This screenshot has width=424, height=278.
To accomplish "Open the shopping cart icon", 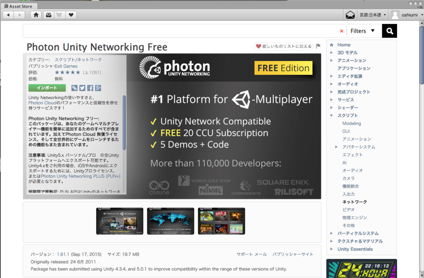I will [x=59, y=15].
